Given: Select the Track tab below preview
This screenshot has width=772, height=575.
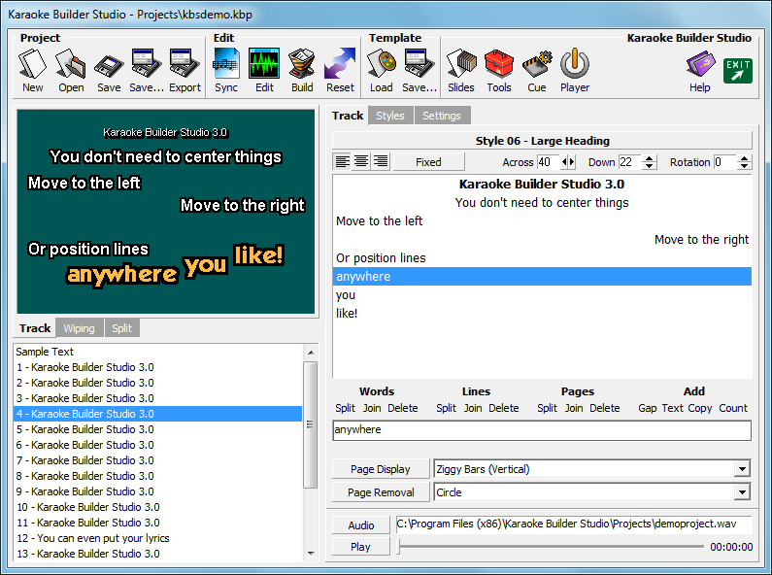Looking at the screenshot, I should pos(35,328).
